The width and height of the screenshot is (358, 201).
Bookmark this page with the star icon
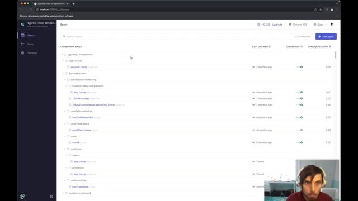click(x=321, y=9)
